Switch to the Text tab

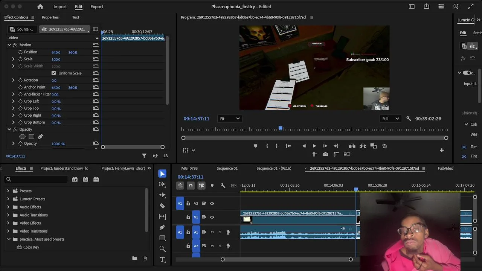coord(76,17)
